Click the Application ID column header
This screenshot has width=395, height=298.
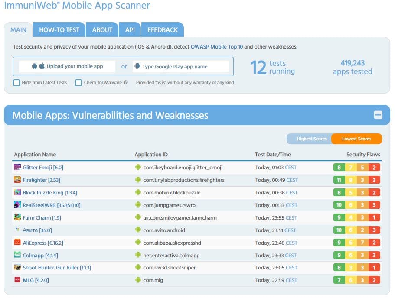coord(151,155)
